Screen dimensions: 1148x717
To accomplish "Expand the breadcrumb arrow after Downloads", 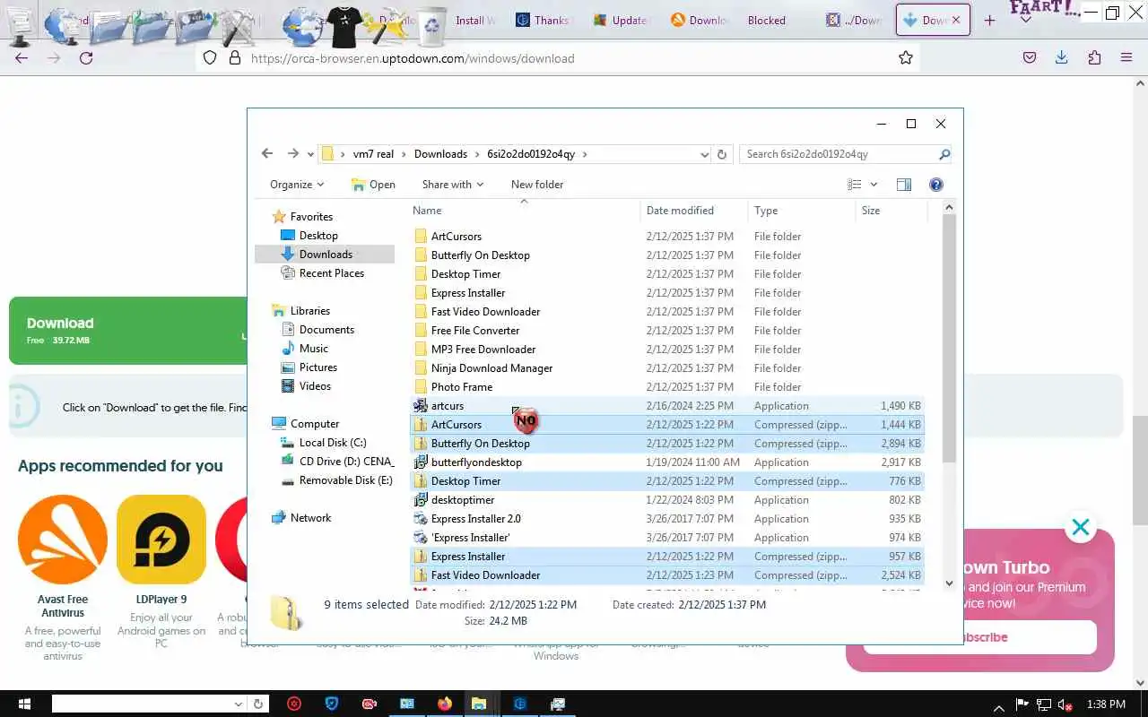I will [x=477, y=154].
